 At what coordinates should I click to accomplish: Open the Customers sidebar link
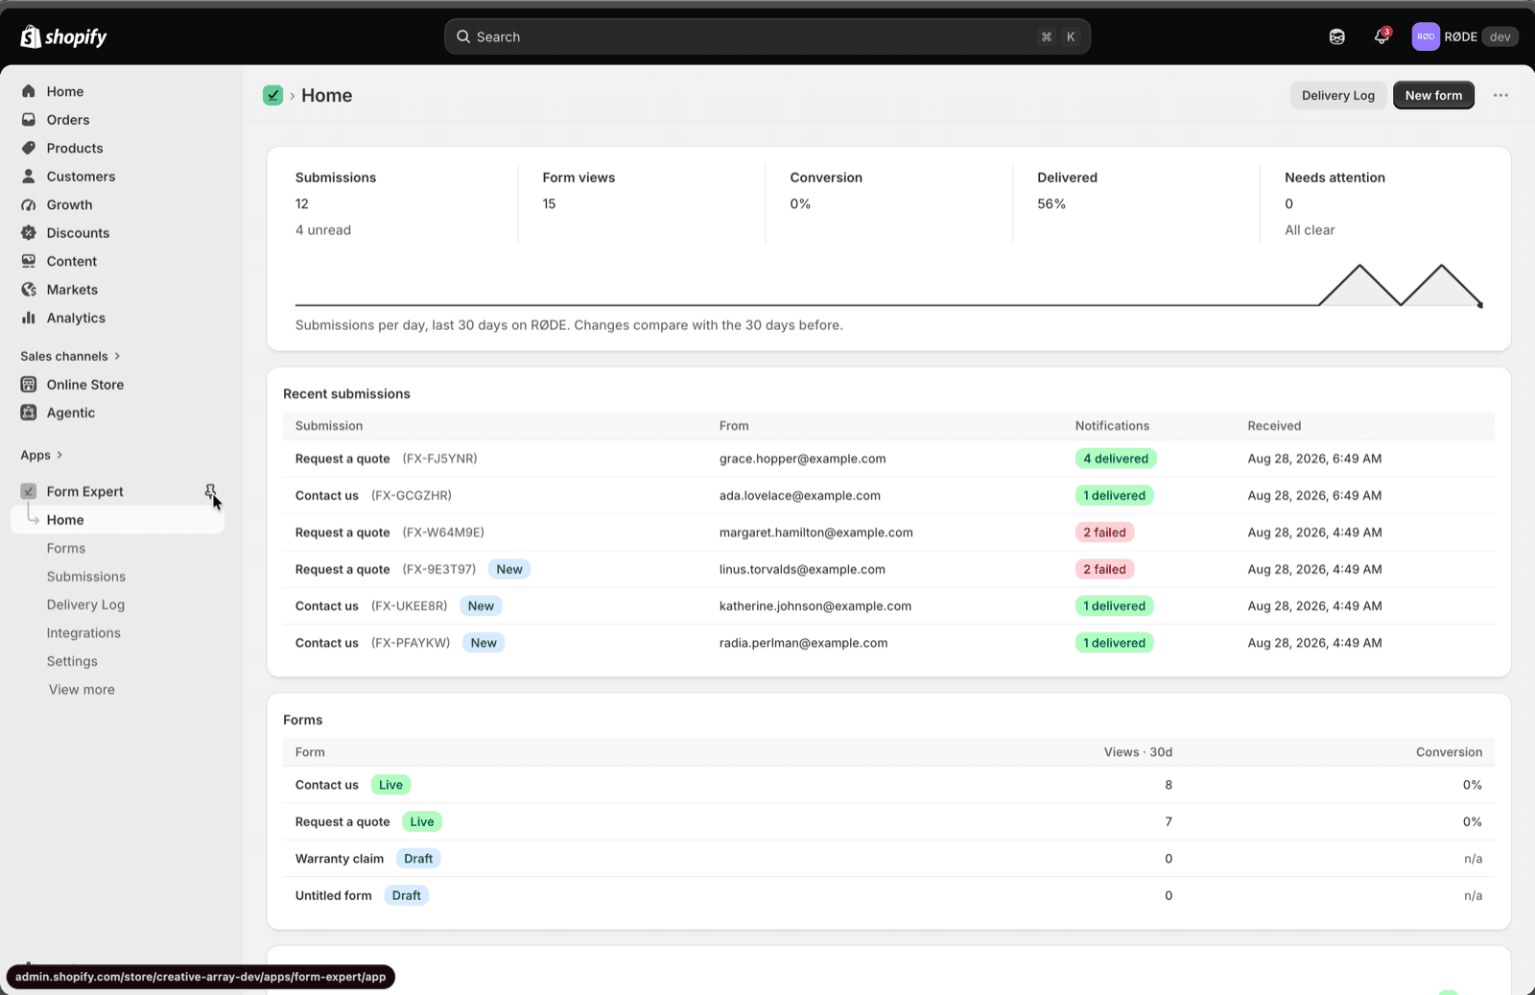click(x=81, y=177)
